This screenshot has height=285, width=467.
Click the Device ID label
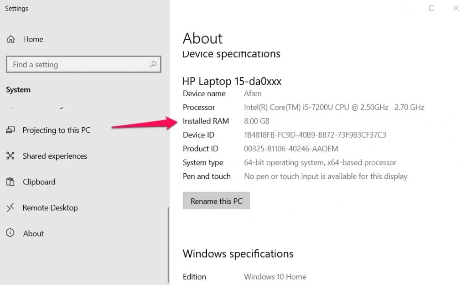198,135
